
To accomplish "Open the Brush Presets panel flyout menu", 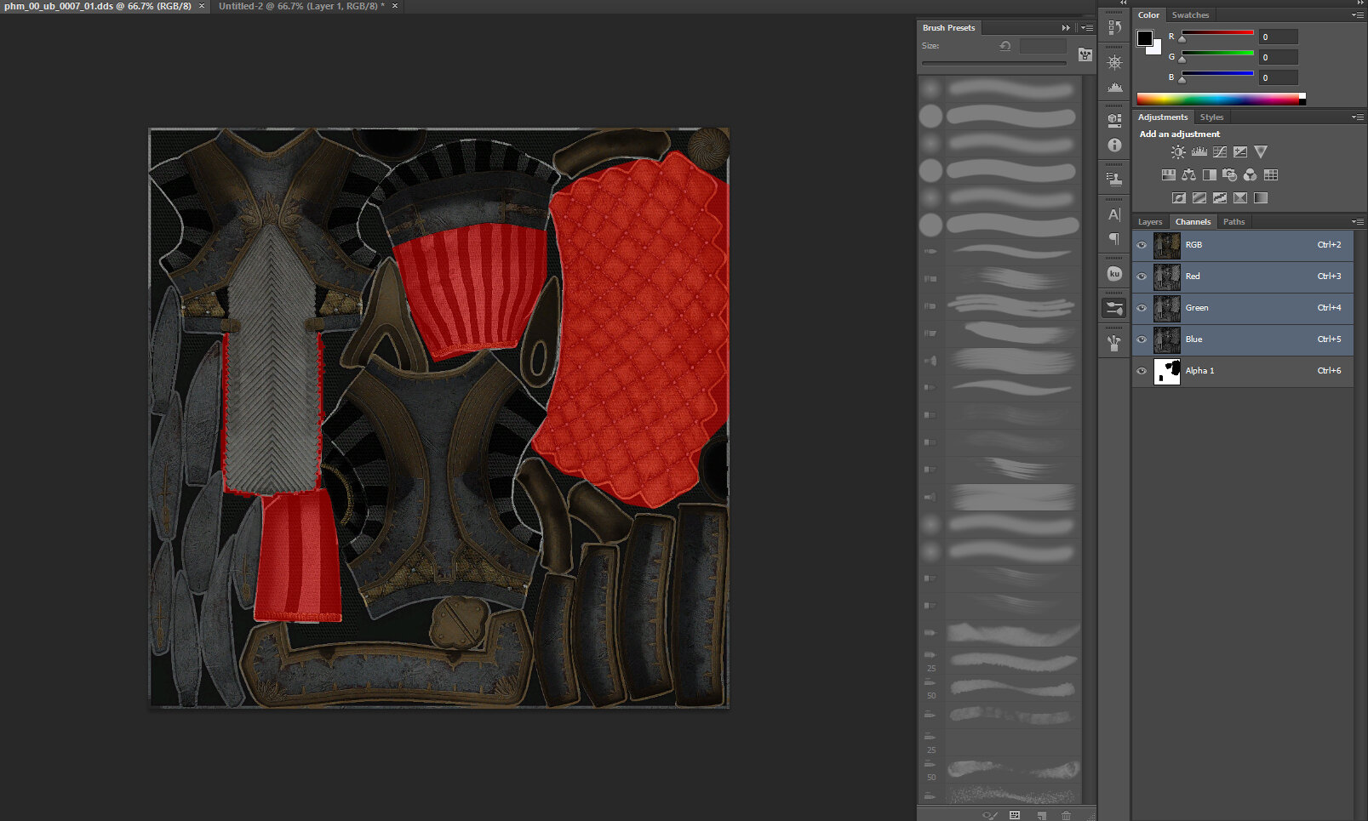I will click(1087, 28).
